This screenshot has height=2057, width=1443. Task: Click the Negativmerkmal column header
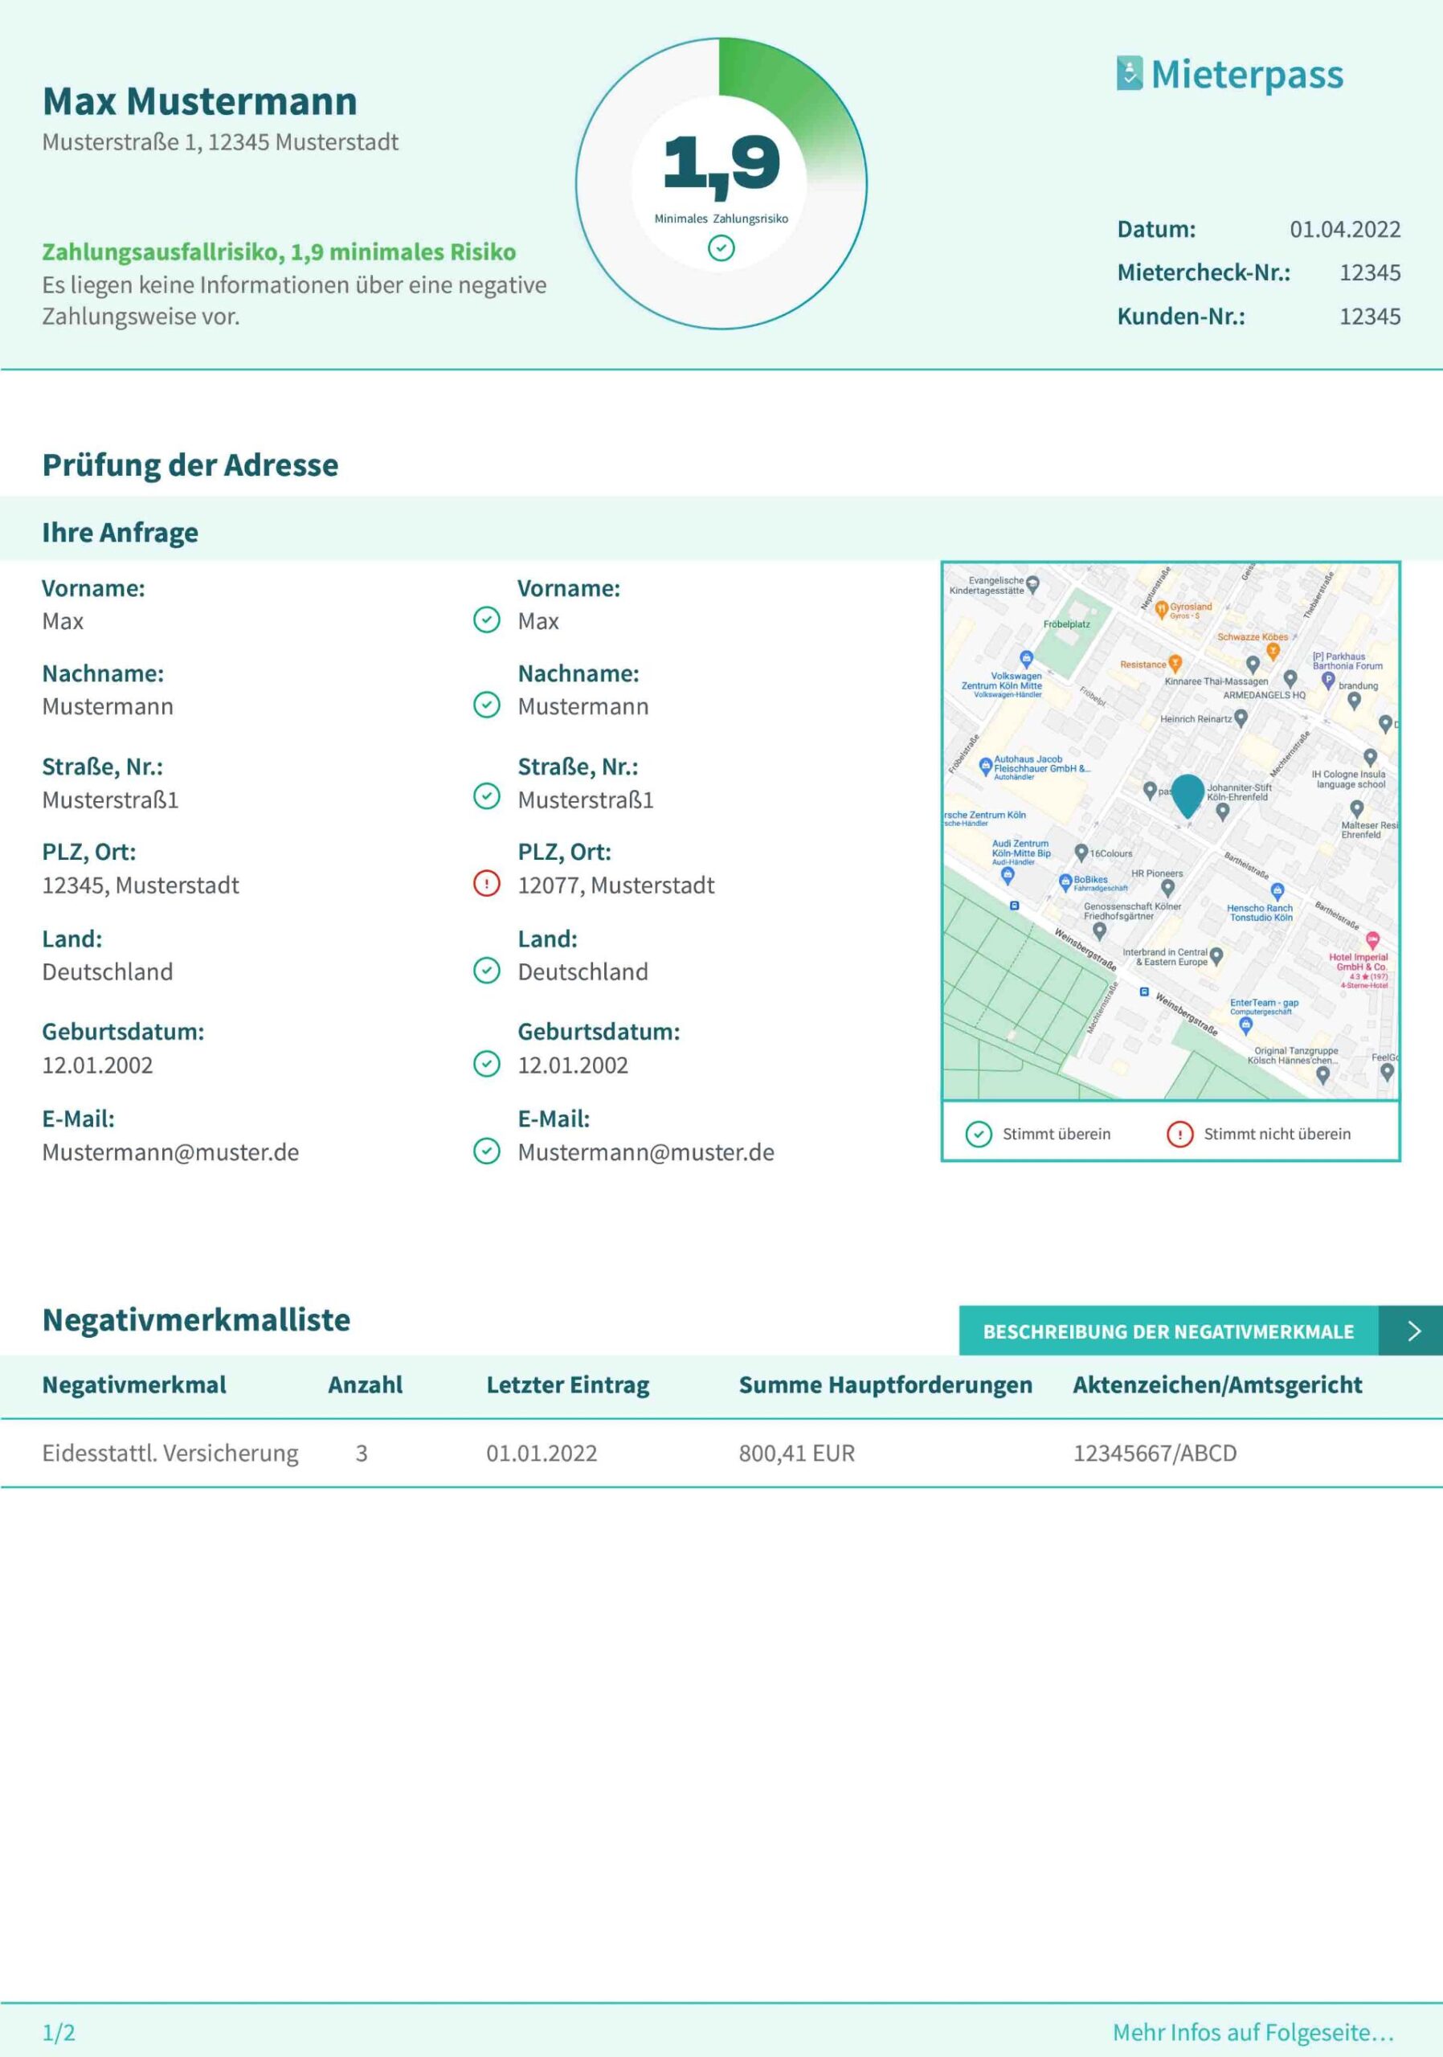pyautogui.click(x=134, y=1385)
